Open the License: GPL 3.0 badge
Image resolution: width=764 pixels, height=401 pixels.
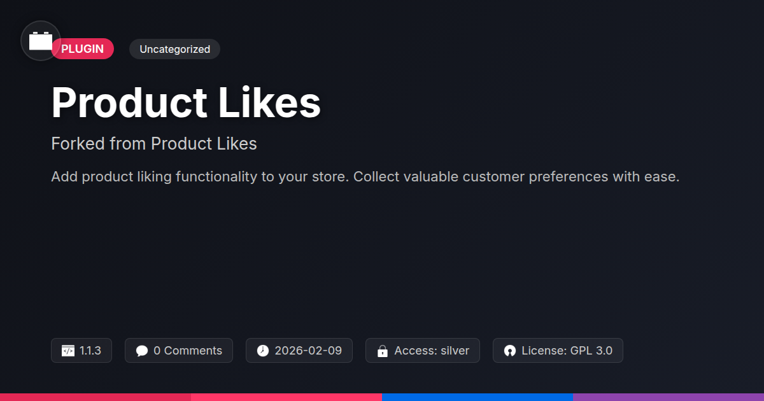[x=558, y=351]
